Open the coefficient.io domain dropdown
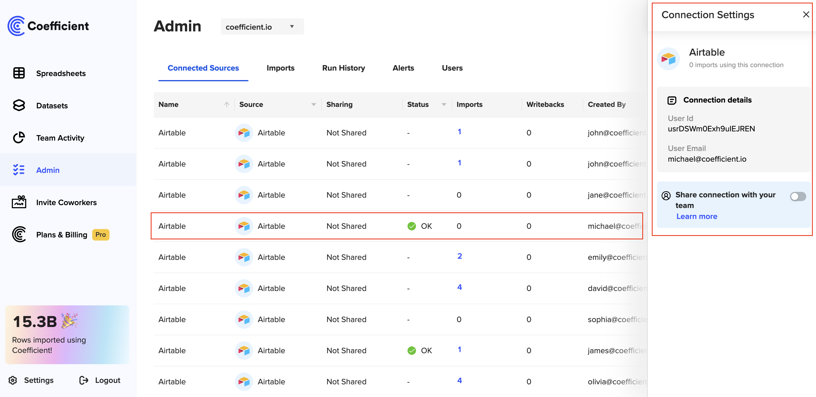 coord(262,27)
